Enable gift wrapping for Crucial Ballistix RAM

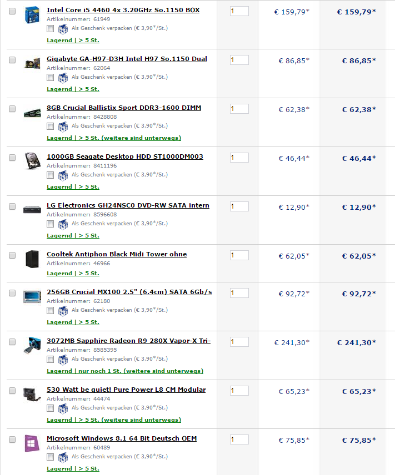coord(51,126)
